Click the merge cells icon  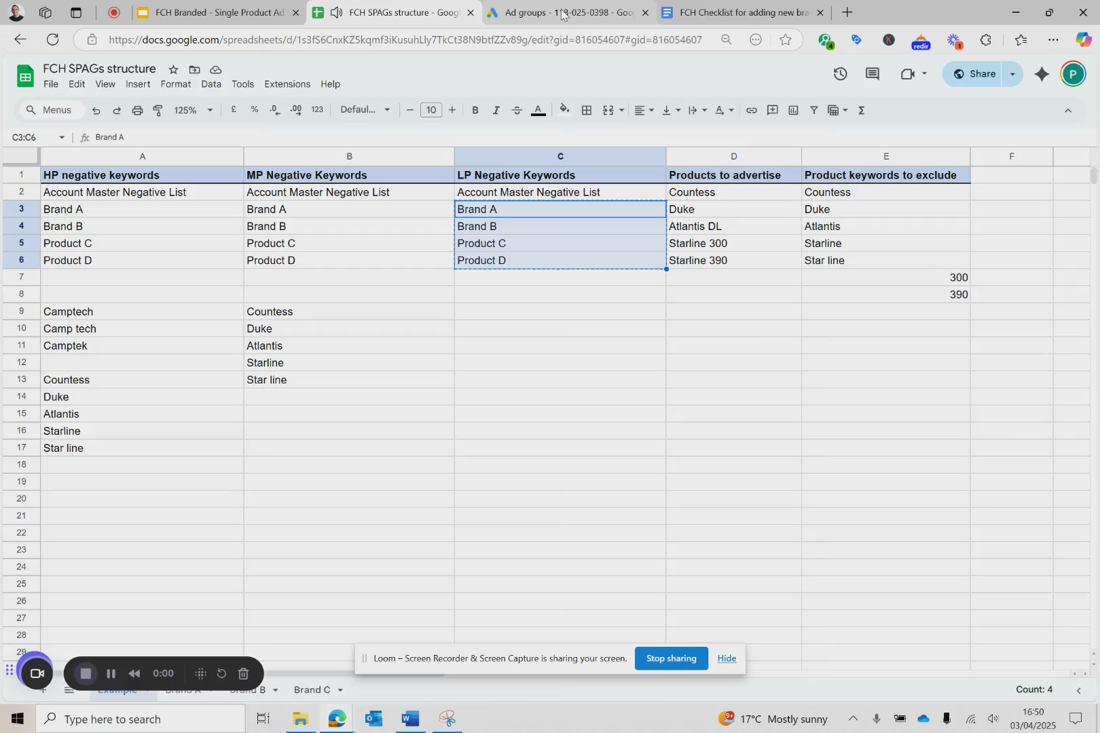pyautogui.click(x=608, y=110)
